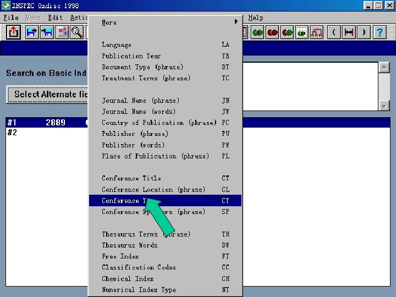
Task: Open the Help menu
Action: (256, 18)
